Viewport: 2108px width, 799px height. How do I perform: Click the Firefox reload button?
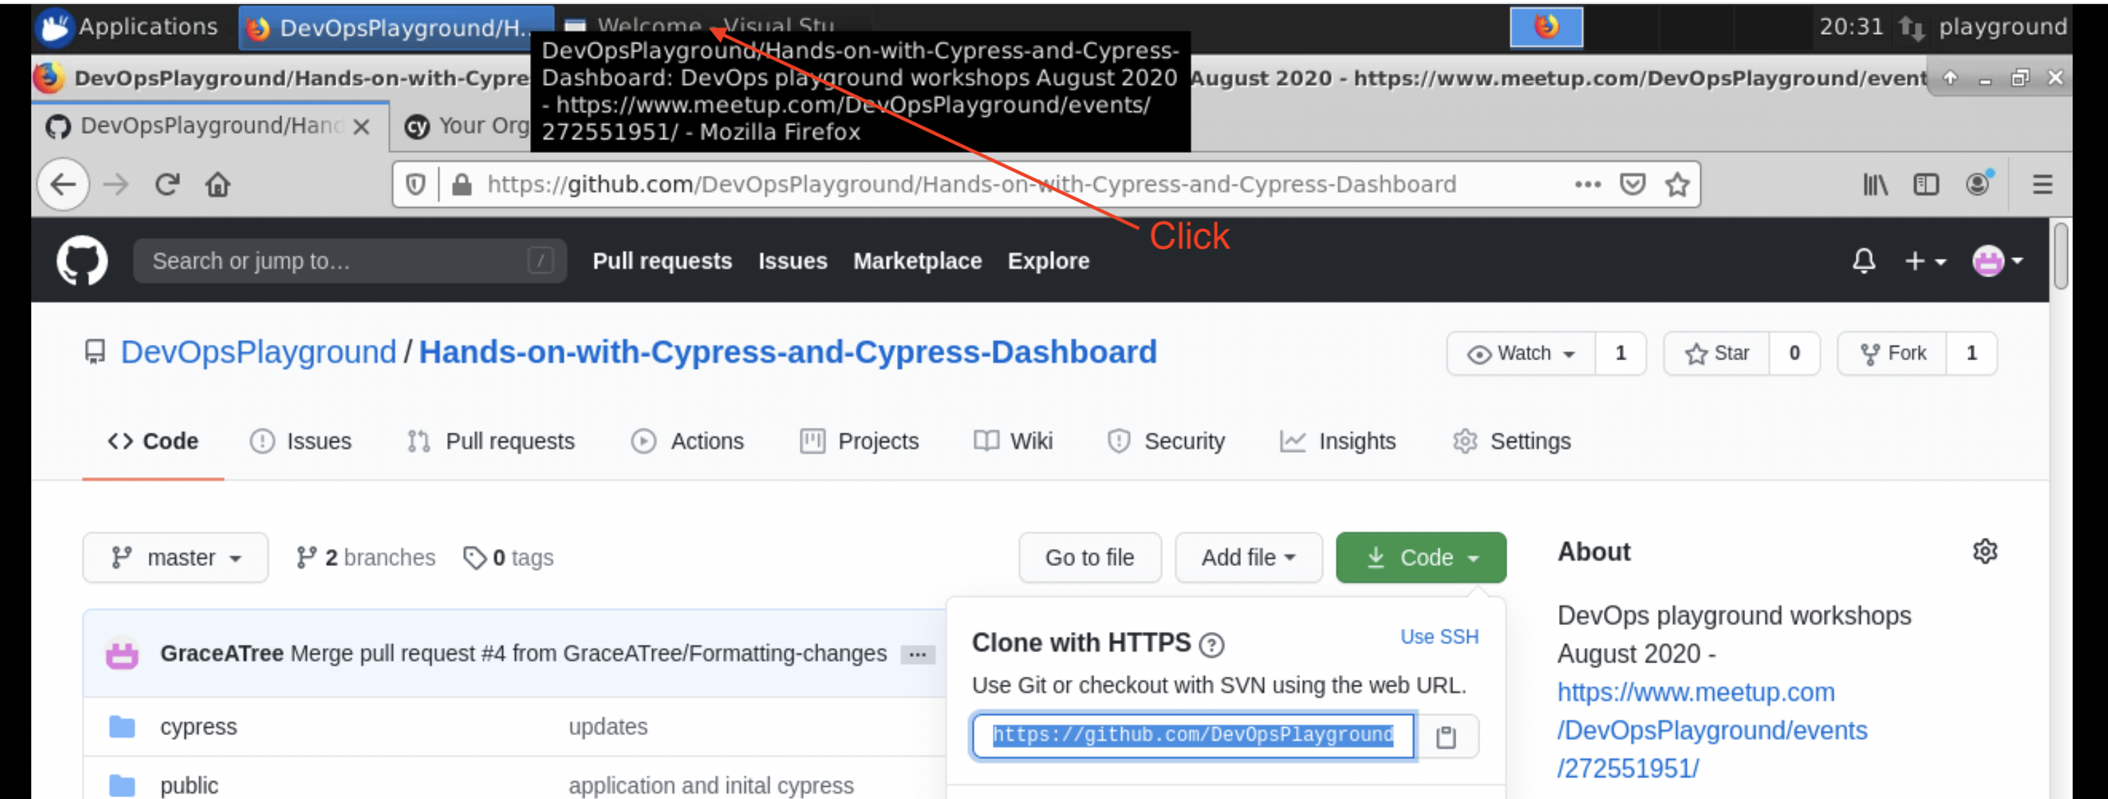click(x=167, y=185)
